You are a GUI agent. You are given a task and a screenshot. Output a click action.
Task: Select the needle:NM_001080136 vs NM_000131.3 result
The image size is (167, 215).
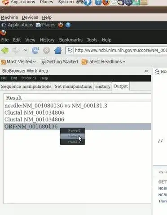coord(77,106)
